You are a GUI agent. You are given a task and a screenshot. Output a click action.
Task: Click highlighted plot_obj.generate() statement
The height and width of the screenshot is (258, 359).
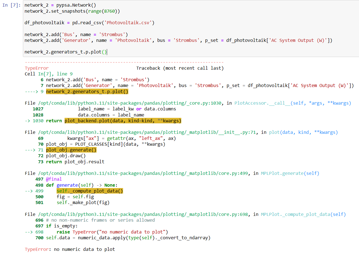click(71, 150)
